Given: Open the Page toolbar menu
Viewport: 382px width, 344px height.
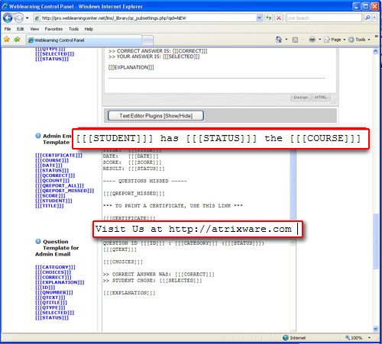Looking at the screenshot, I should 335,40.
